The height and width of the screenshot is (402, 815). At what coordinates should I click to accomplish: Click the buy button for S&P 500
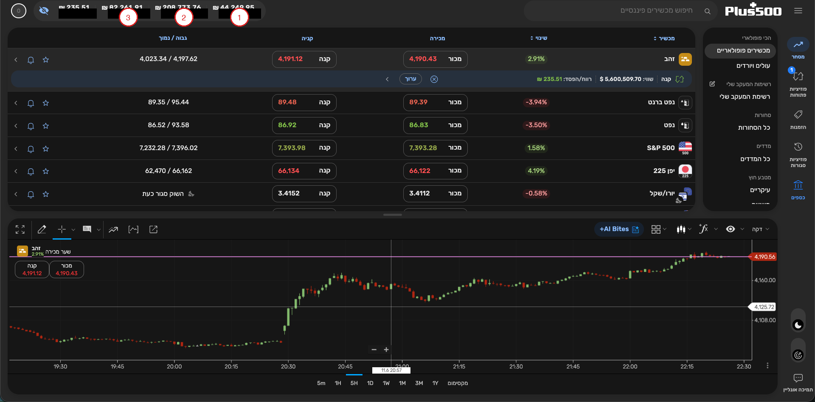tap(304, 148)
